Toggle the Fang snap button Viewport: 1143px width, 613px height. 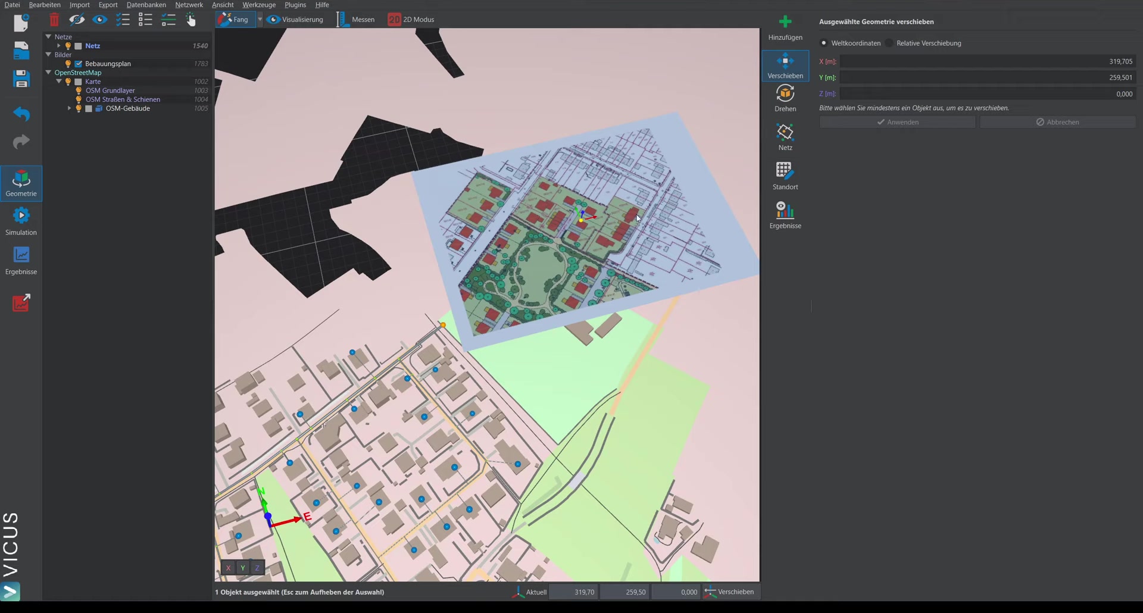point(236,20)
